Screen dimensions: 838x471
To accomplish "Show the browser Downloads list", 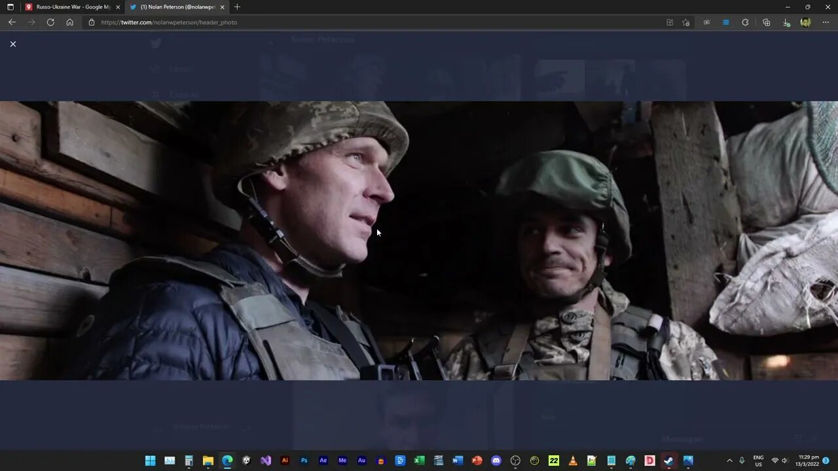I will pyautogui.click(x=786, y=22).
